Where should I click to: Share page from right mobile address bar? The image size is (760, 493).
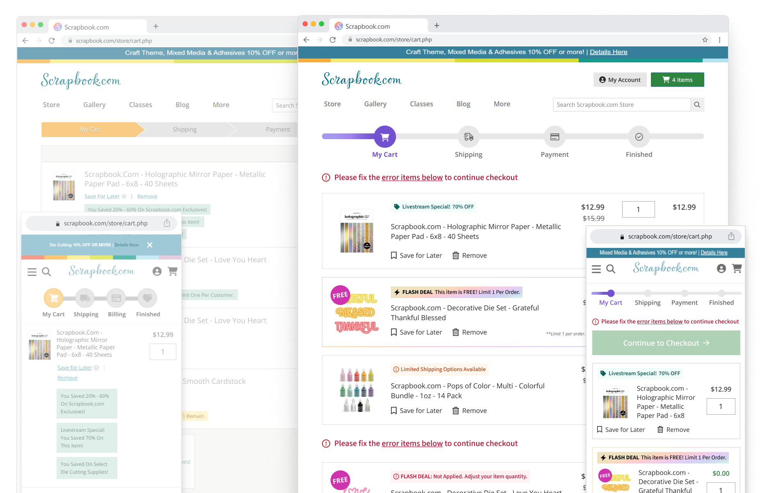731,236
